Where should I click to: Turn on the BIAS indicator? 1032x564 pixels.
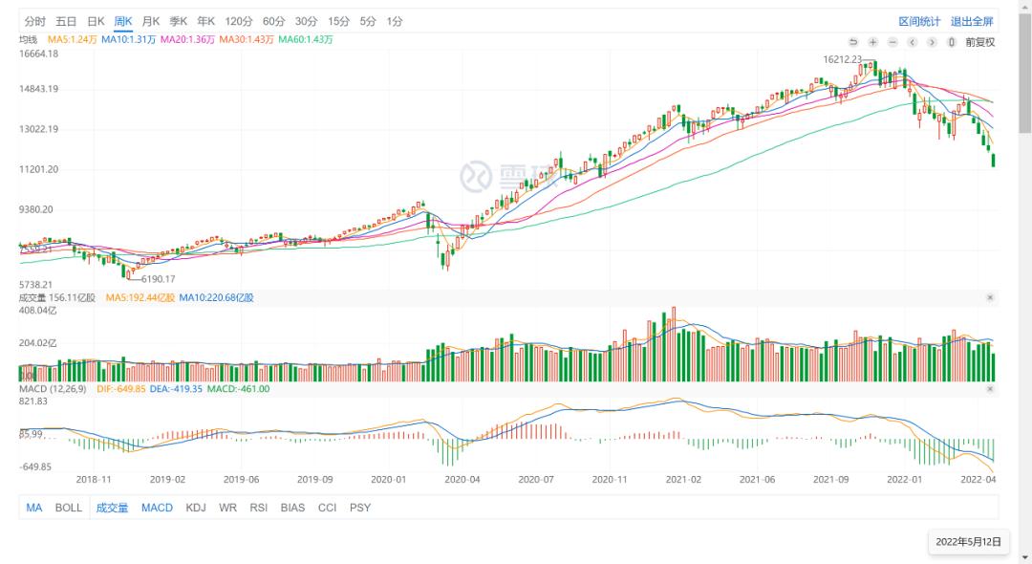coord(292,508)
